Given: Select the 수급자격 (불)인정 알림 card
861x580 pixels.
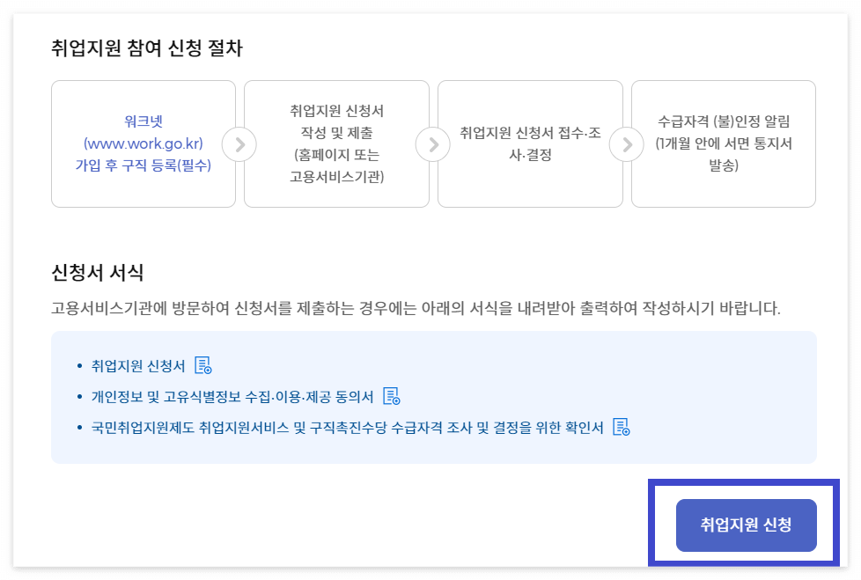Looking at the screenshot, I should (x=723, y=143).
